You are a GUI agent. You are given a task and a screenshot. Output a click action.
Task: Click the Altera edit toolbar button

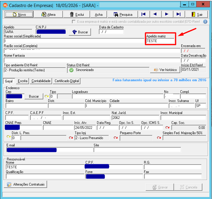[x=49, y=14]
